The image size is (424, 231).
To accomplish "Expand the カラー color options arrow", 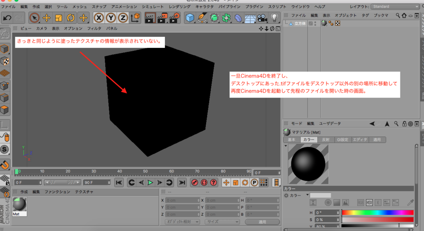I will click(x=308, y=195).
